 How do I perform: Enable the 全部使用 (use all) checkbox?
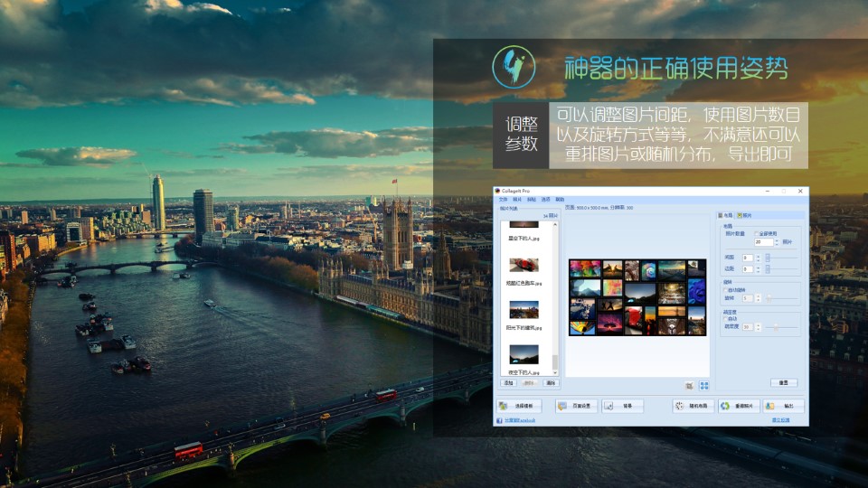(x=757, y=233)
